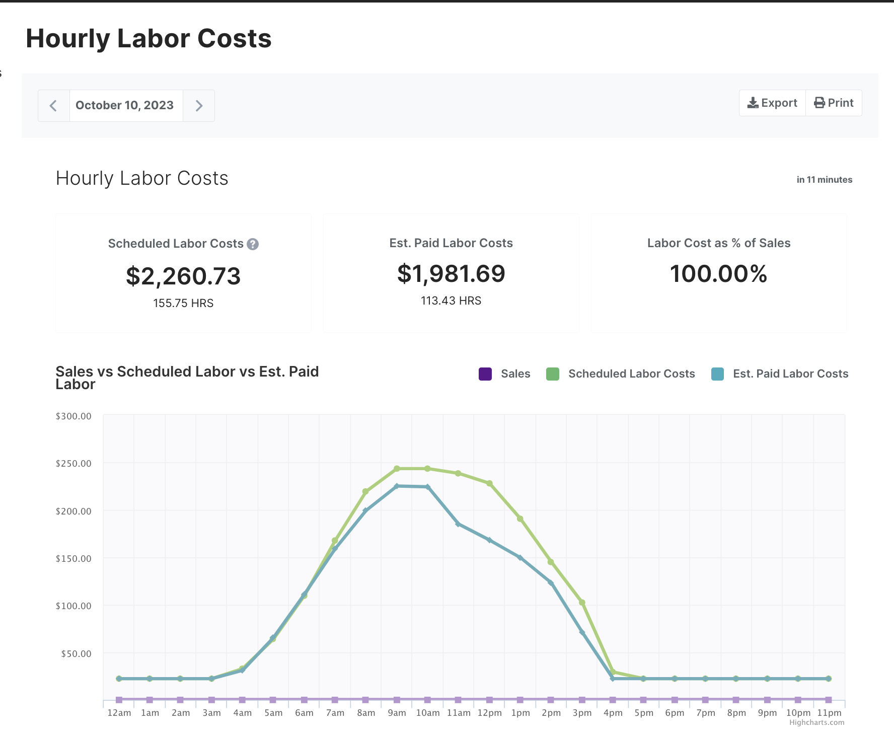Expand the previous date using the back chevron
This screenshot has width=894, height=741.
[x=54, y=105]
